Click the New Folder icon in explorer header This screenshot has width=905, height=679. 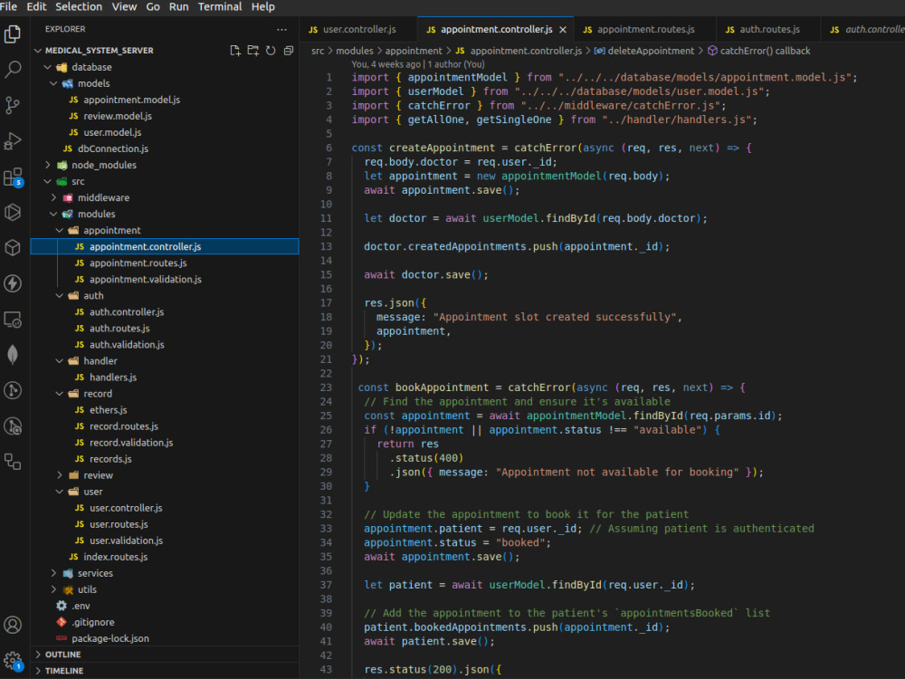[252, 51]
